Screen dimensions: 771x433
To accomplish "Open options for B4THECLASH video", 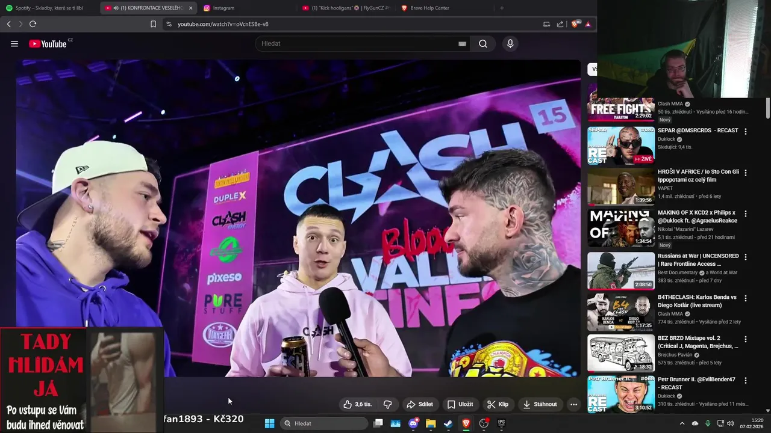I will (x=746, y=297).
